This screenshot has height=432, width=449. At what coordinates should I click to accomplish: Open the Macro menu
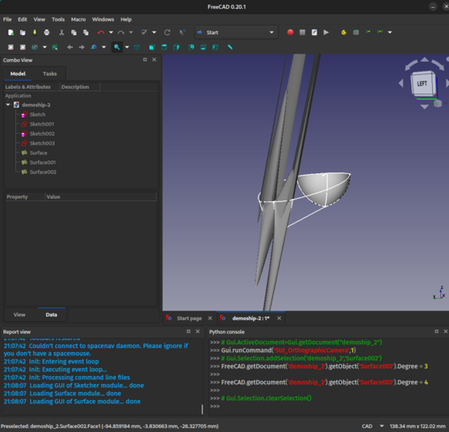[78, 19]
